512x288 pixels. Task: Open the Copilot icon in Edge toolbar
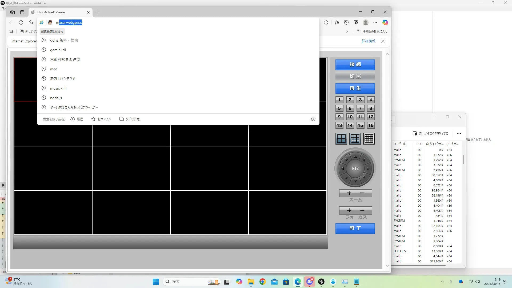385,22
